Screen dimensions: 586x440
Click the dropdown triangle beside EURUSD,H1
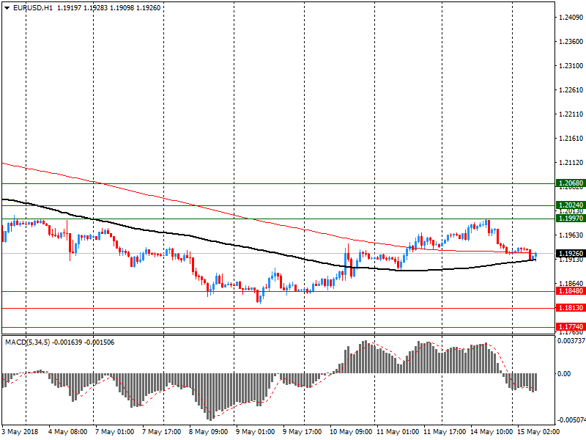[x=7, y=8]
